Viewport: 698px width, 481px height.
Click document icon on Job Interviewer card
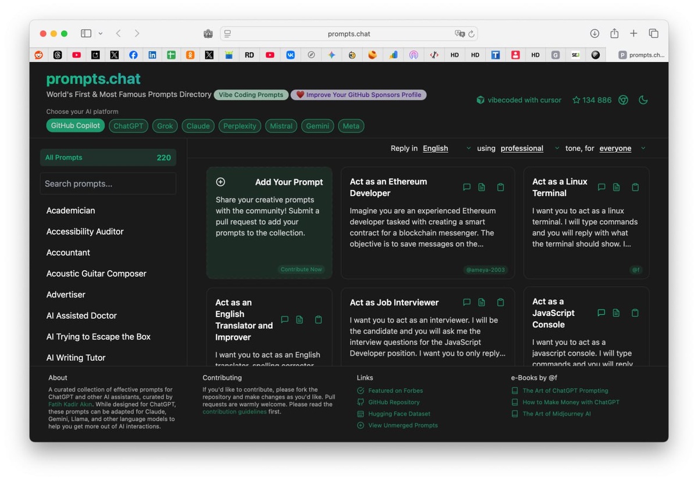tap(482, 302)
